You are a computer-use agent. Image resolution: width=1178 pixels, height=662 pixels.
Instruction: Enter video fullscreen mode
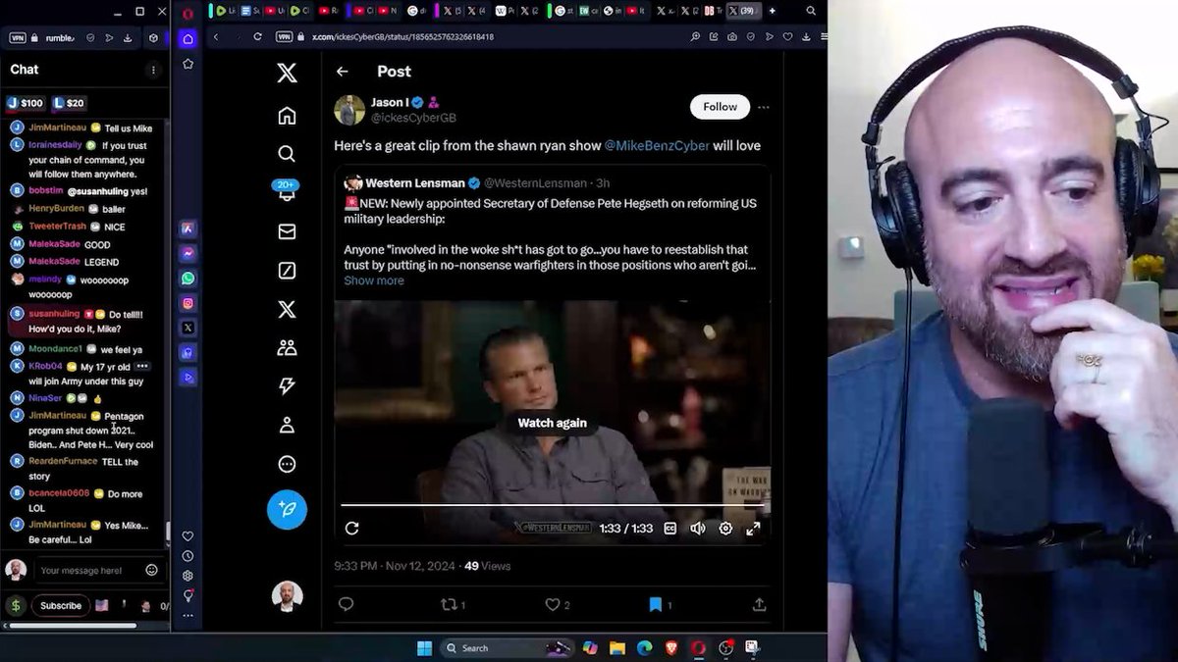[x=753, y=528]
